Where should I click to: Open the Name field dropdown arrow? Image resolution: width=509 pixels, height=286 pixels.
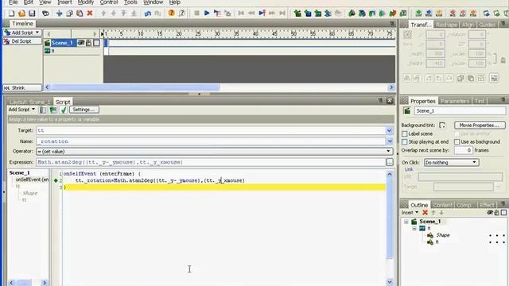[x=389, y=141]
